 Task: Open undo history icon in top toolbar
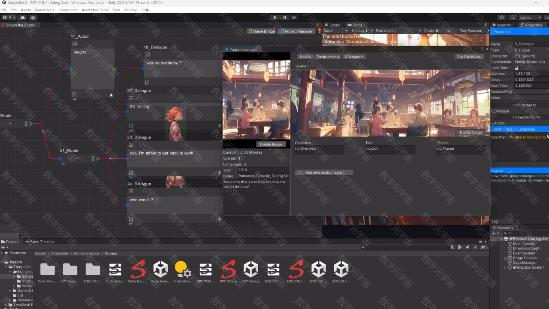pos(502,18)
